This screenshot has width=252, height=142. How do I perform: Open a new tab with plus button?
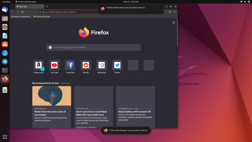coord(47,7)
